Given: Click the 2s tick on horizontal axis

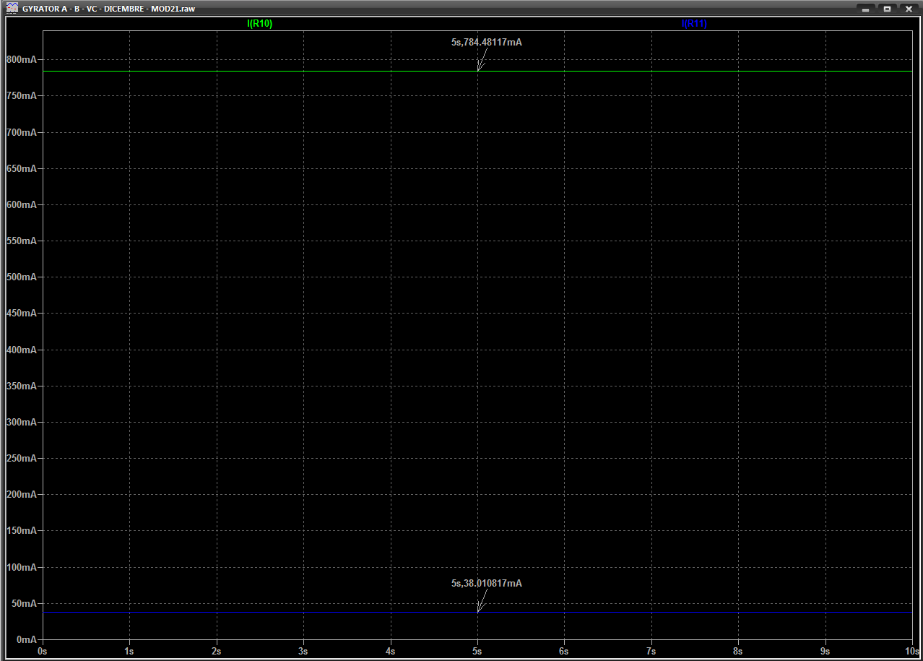Looking at the screenshot, I should [x=217, y=652].
